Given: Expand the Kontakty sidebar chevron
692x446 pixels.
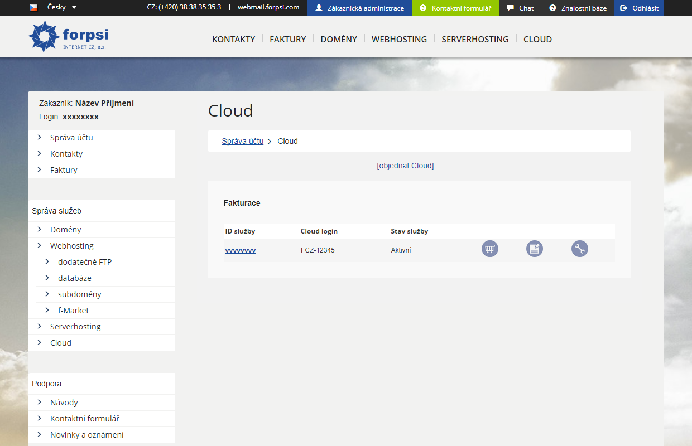Looking at the screenshot, I should tap(39, 153).
